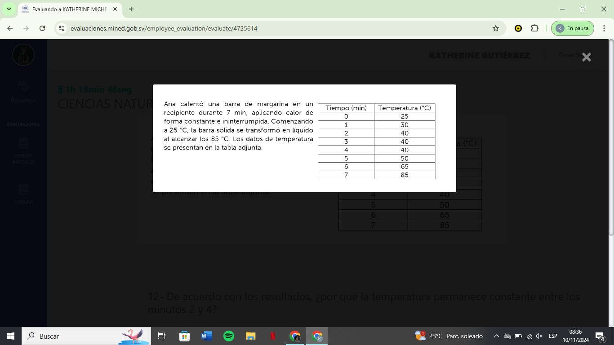Open Wi-Fi network icon in tray

click(x=529, y=336)
